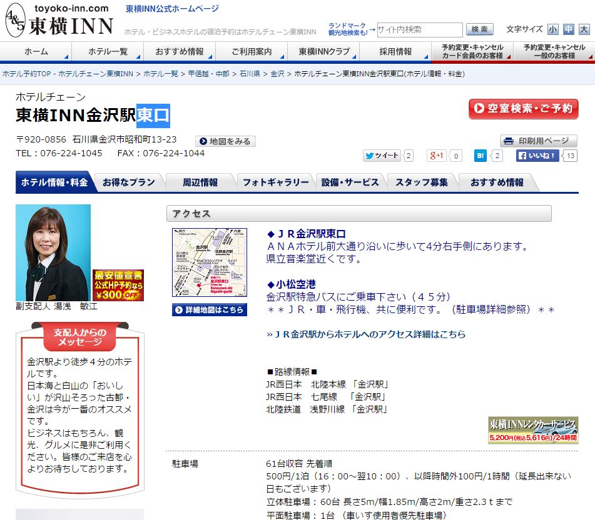Viewport: 595px width, 520px height.
Task: Set font size to 中
Action: click(x=569, y=29)
